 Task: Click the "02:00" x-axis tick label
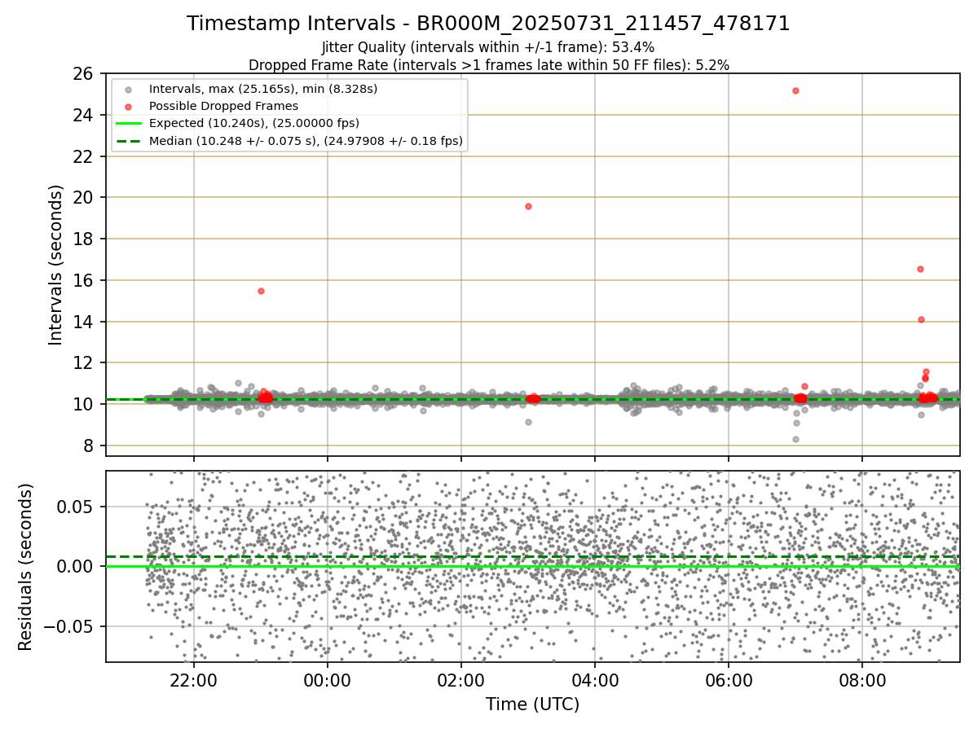(x=461, y=682)
